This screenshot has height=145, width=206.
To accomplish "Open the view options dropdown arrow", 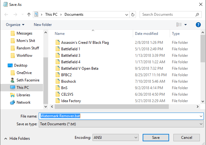I will [x=185, y=25].
